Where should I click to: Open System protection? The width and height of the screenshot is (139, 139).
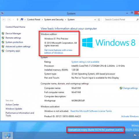(x=14, y=42)
